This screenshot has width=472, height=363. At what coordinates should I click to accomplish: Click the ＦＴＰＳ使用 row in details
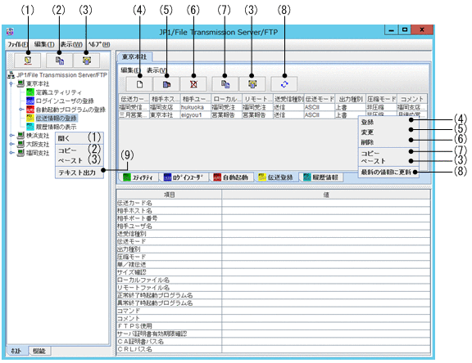274,326
